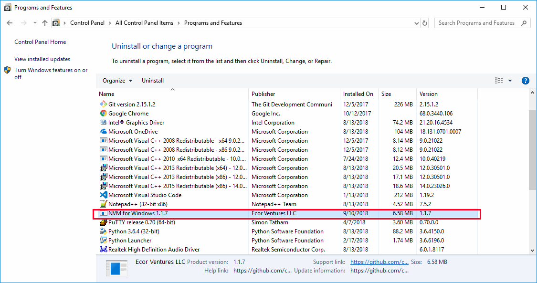This screenshot has height=283, width=537.
Task: Expand the address bar history dropdown
Action: click(x=415, y=22)
